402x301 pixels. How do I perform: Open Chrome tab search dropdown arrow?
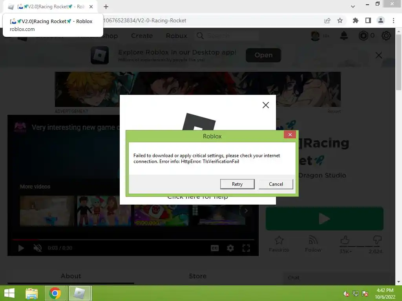point(353,7)
